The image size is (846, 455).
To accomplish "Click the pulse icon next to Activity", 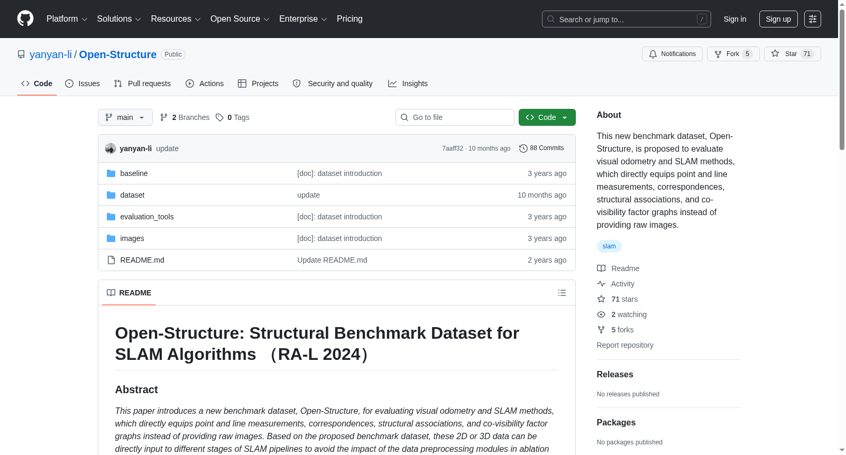I will (601, 284).
